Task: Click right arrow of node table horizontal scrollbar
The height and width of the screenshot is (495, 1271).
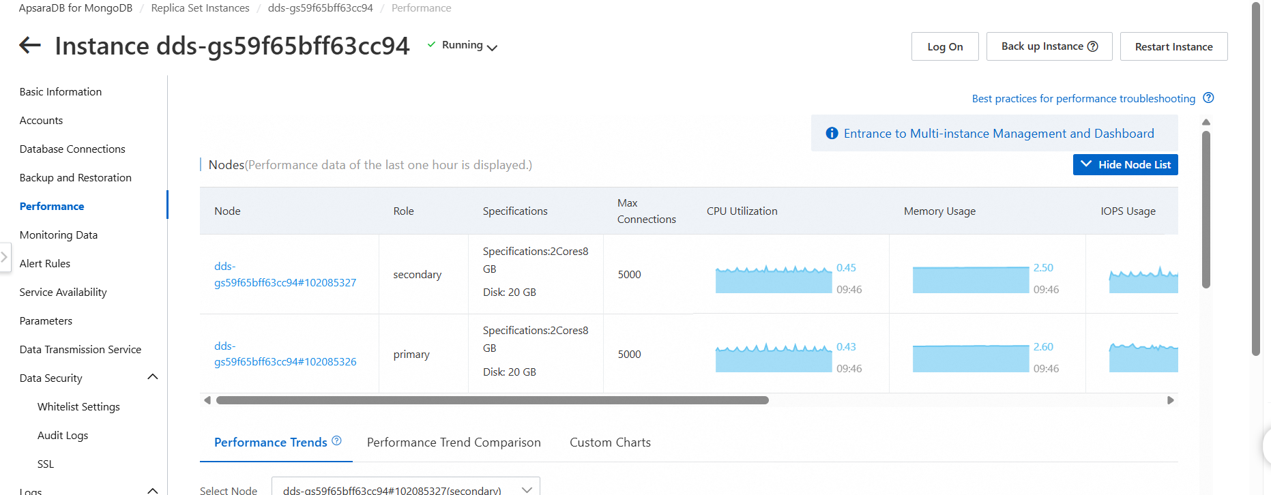Action: [x=1171, y=400]
